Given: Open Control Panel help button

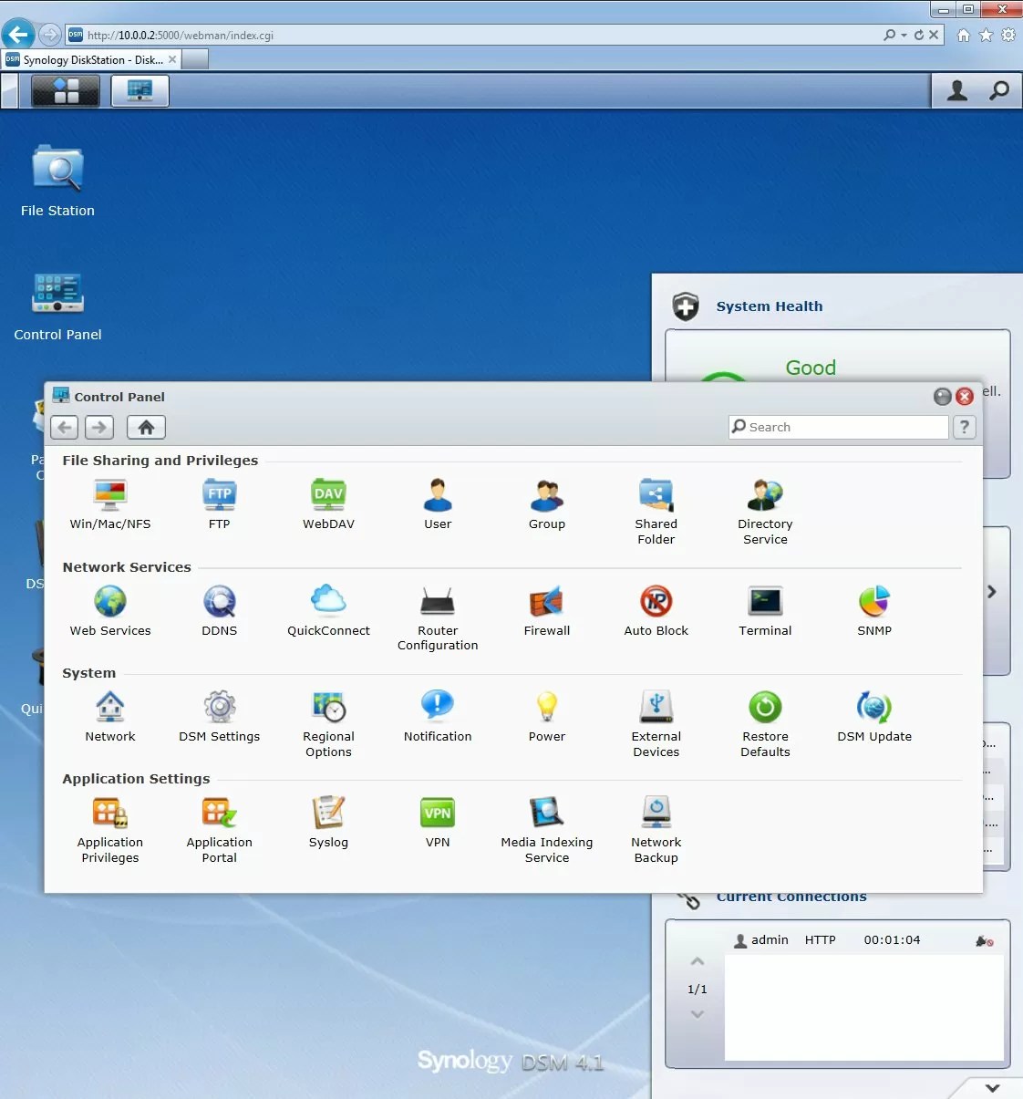Looking at the screenshot, I should (x=965, y=427).
